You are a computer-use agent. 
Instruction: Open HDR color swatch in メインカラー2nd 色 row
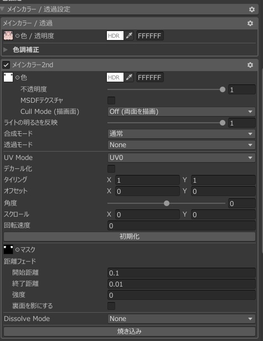point(115,77)
